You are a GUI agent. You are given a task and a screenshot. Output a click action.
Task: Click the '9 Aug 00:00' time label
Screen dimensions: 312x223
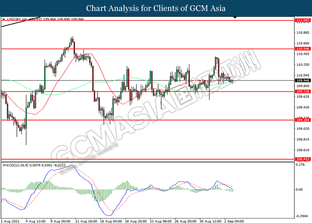[x=60, y=221]
